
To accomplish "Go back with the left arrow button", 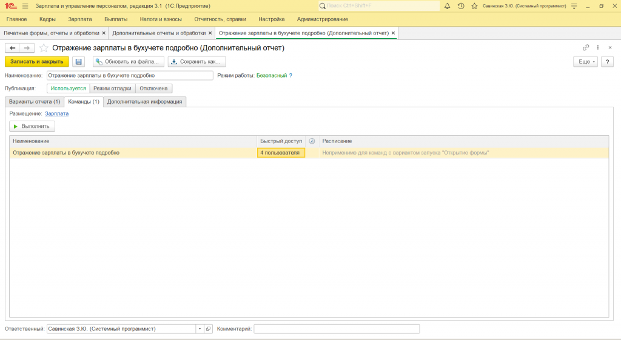I will [x=12, y=48].
